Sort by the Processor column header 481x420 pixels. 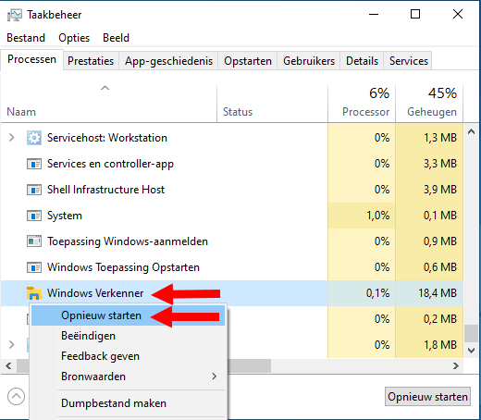coord(362,104)
